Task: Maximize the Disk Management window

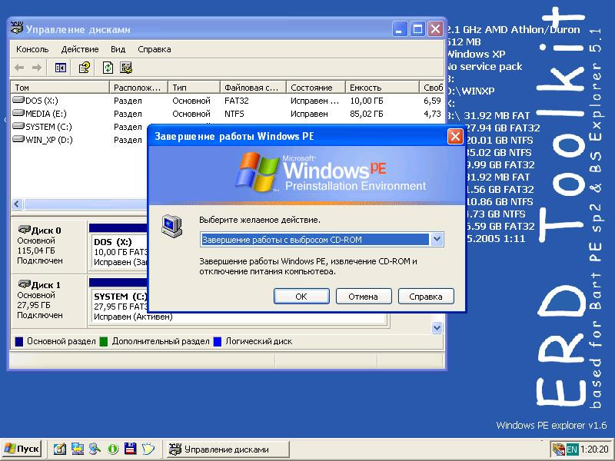Action: pyautogui.click(x=417, y=29)
